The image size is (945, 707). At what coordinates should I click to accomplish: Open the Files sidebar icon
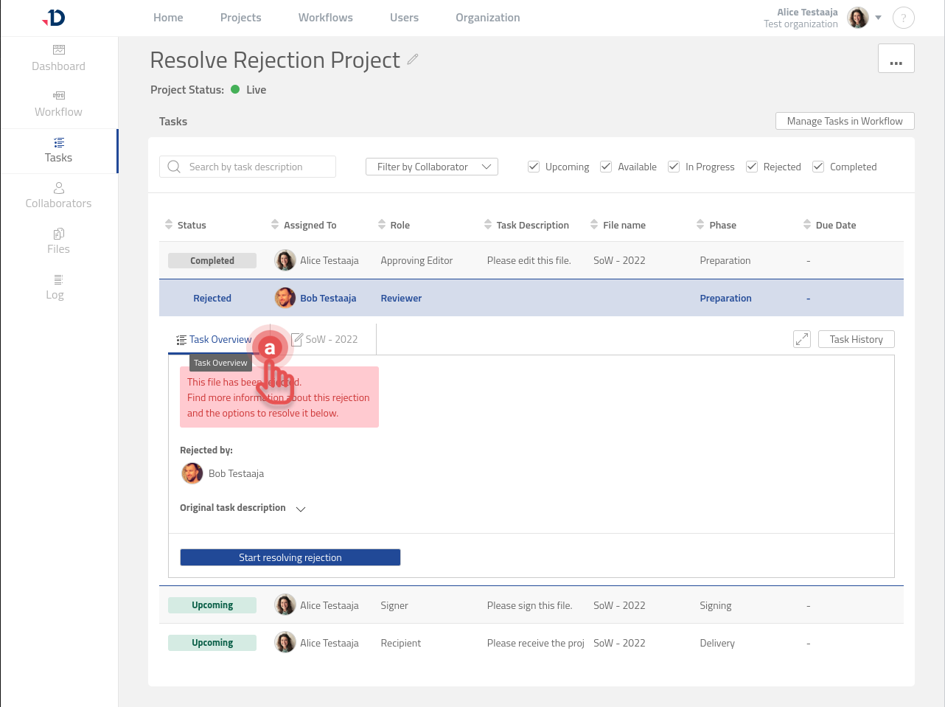[59, 234]
